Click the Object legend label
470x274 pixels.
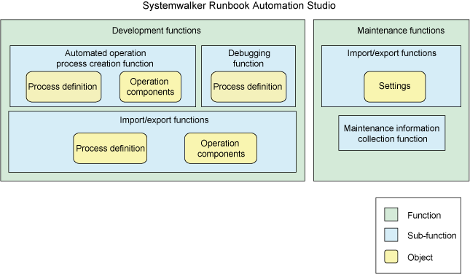pyautogui.click(x=420, y=257)
